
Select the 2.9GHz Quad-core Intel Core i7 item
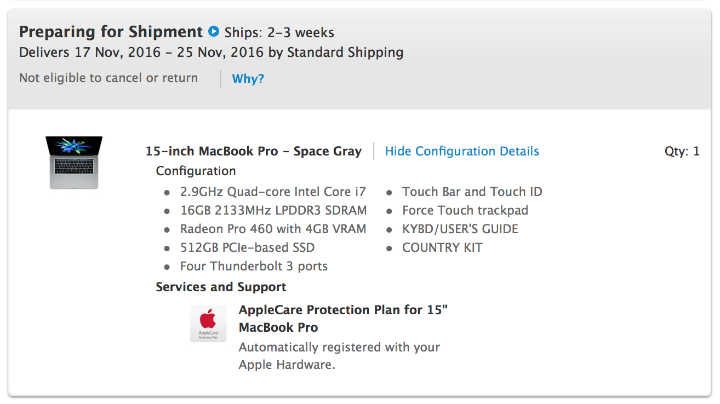(273, 192)
